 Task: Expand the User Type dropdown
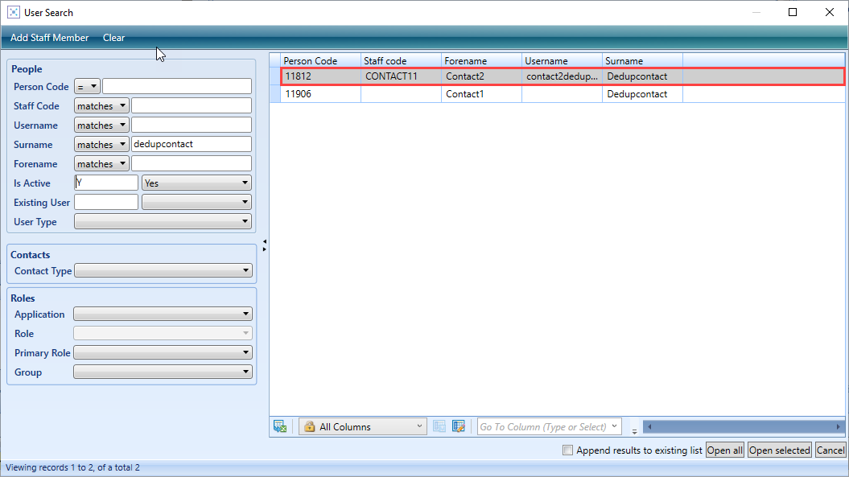[163, 222]
